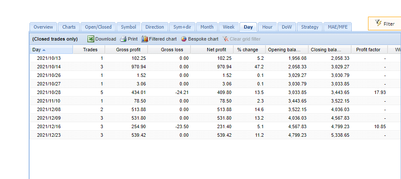This screenshot has width=401, height=179.
Task: Open the Bespoke chart label
Action: 203,39
